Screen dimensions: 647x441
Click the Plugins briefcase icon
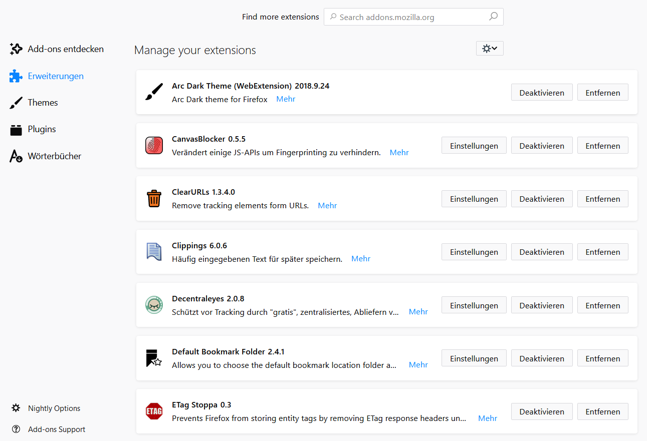click(16, 130)
